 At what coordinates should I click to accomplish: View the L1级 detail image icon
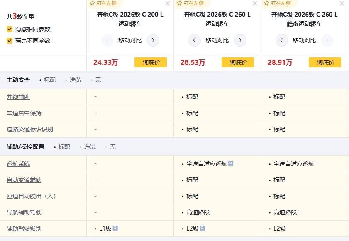tap(115, 228)
